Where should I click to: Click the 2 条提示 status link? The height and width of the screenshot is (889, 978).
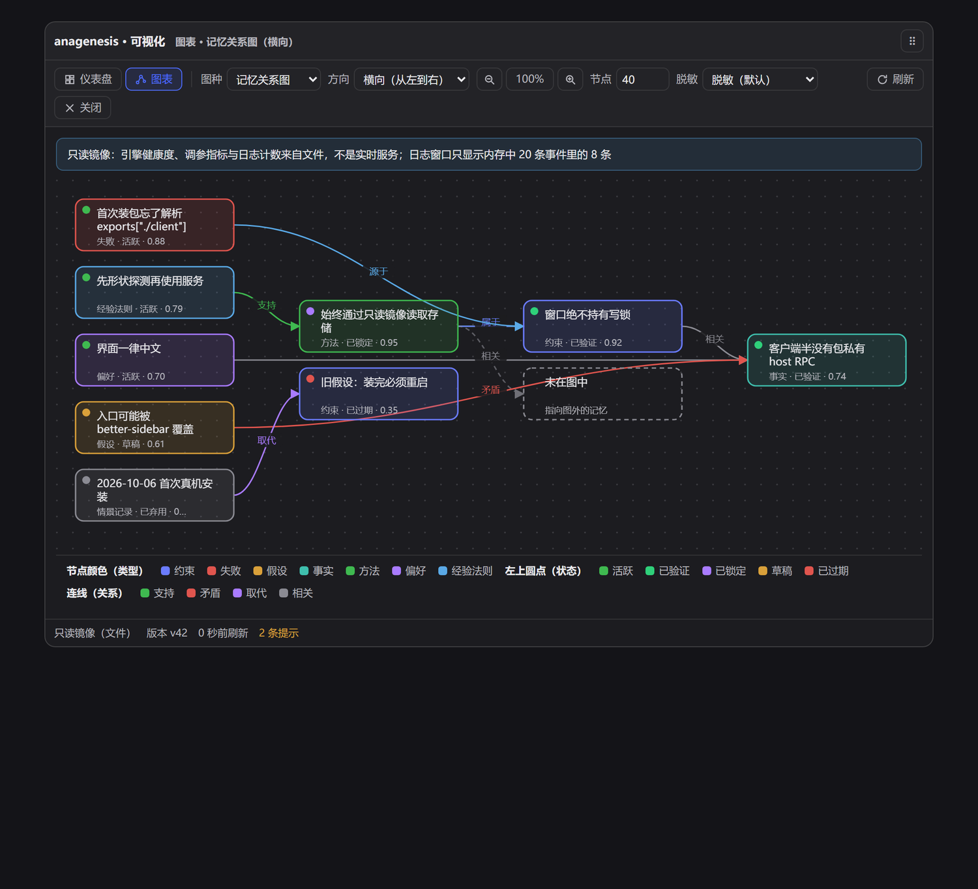point(279,633)
